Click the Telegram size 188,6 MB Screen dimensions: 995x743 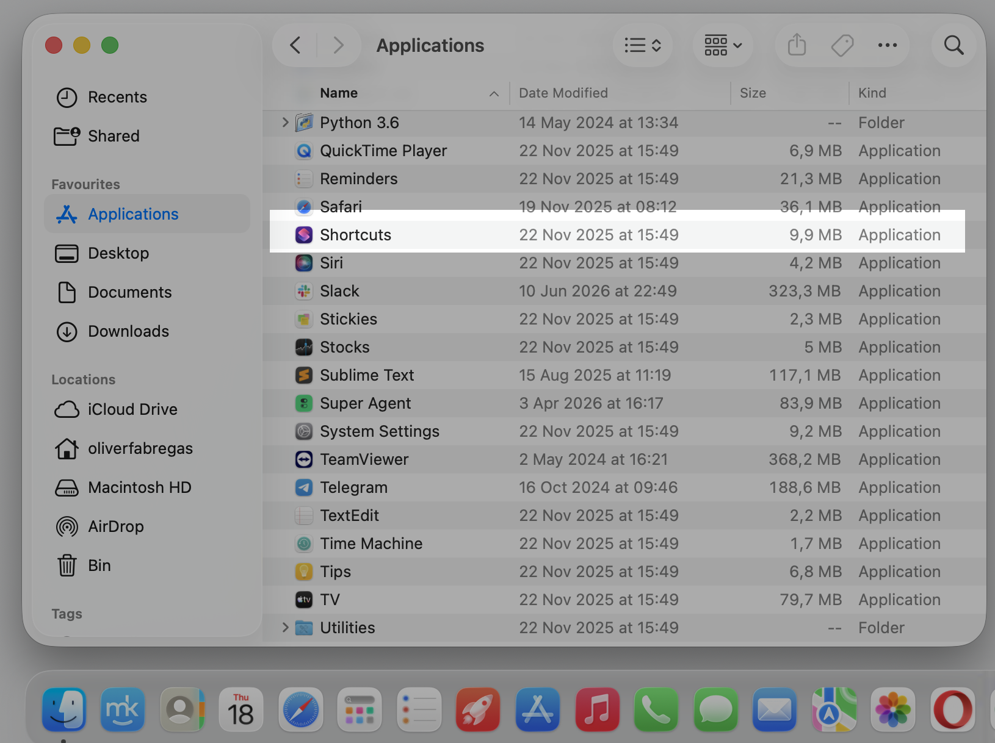[x=805, y=487]
